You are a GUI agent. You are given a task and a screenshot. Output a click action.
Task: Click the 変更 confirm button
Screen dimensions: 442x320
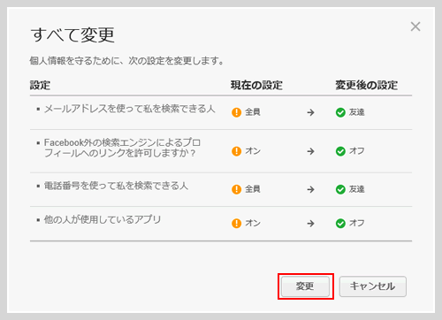305,286
